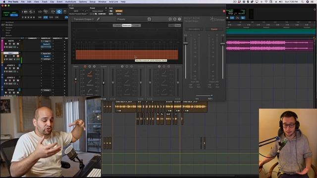
Task: Solo the MSTR track
Action: click(14, 44)
